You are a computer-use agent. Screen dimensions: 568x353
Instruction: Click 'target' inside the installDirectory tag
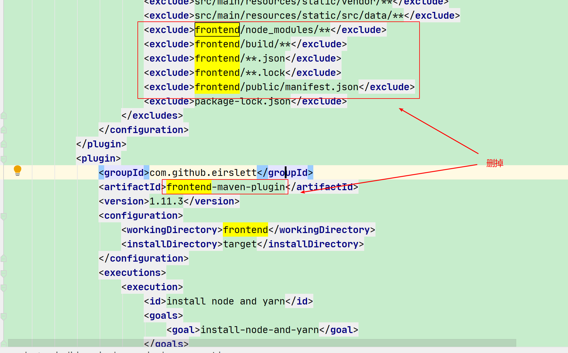click(240, 244)
